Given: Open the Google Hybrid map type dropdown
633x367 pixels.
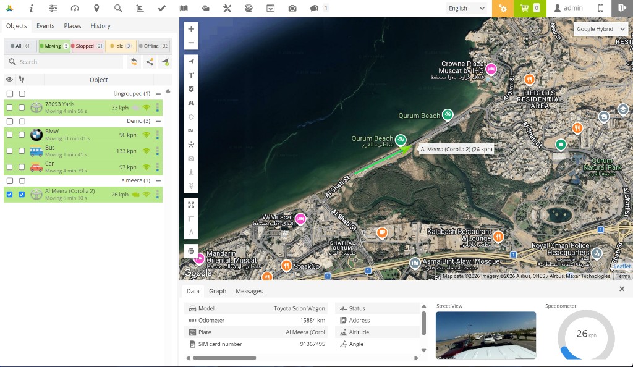Looking at the screenshot, I should tap(601, 29).
